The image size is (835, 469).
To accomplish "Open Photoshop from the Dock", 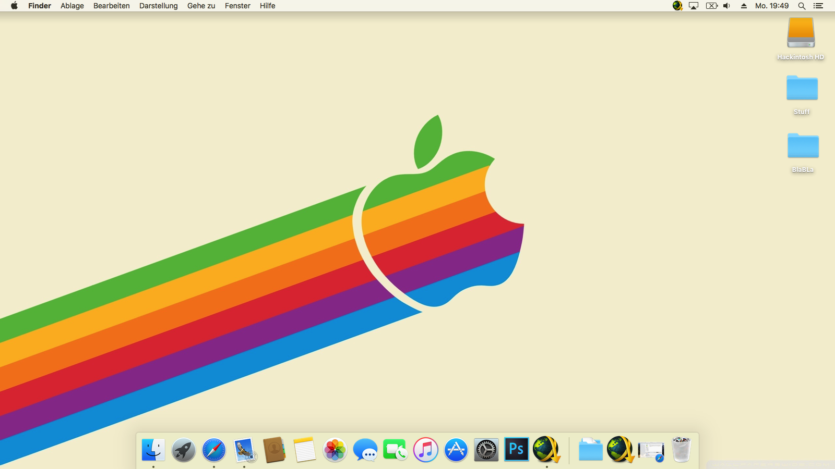I will (516, 449).
